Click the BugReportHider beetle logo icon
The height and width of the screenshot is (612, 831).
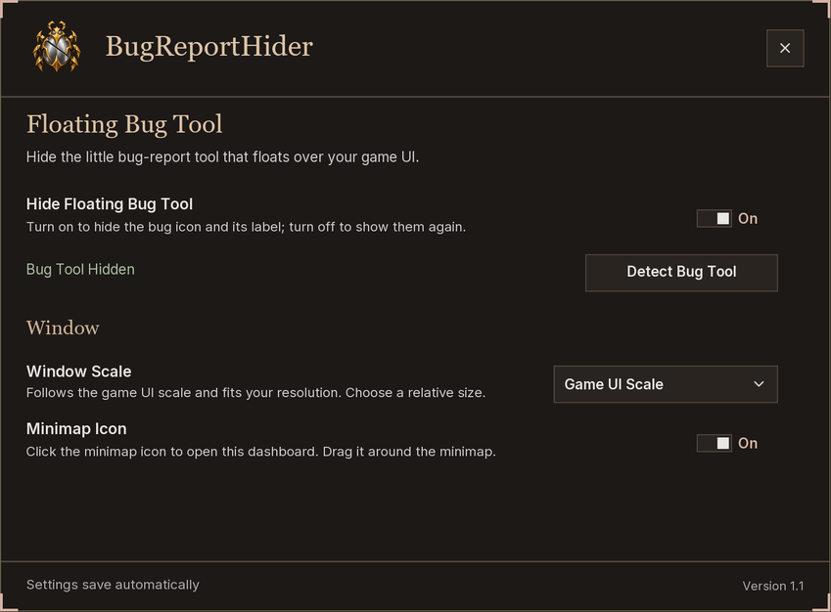tap(57, 47)
